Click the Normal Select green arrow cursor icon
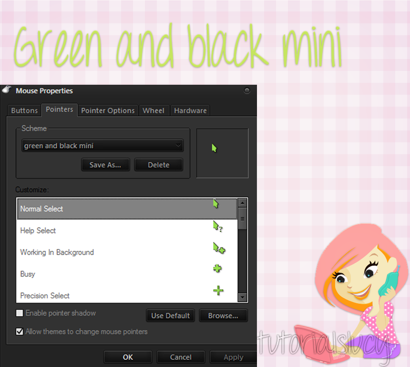410x367 pixels. coord(216,204)
